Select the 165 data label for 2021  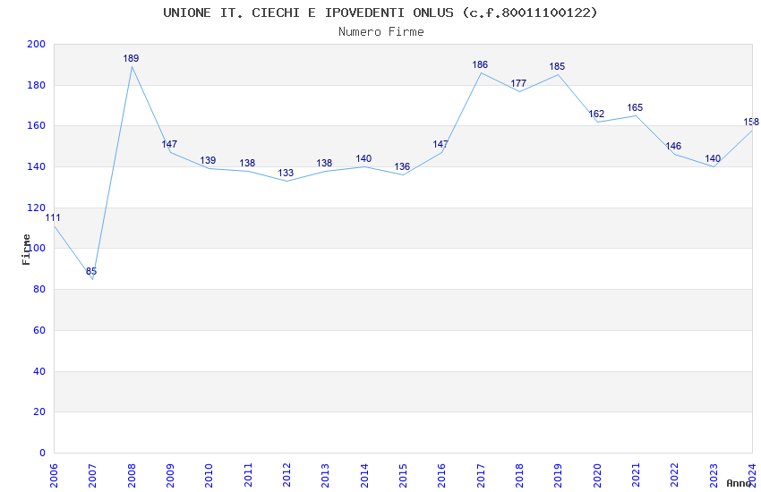pos(635,107)
